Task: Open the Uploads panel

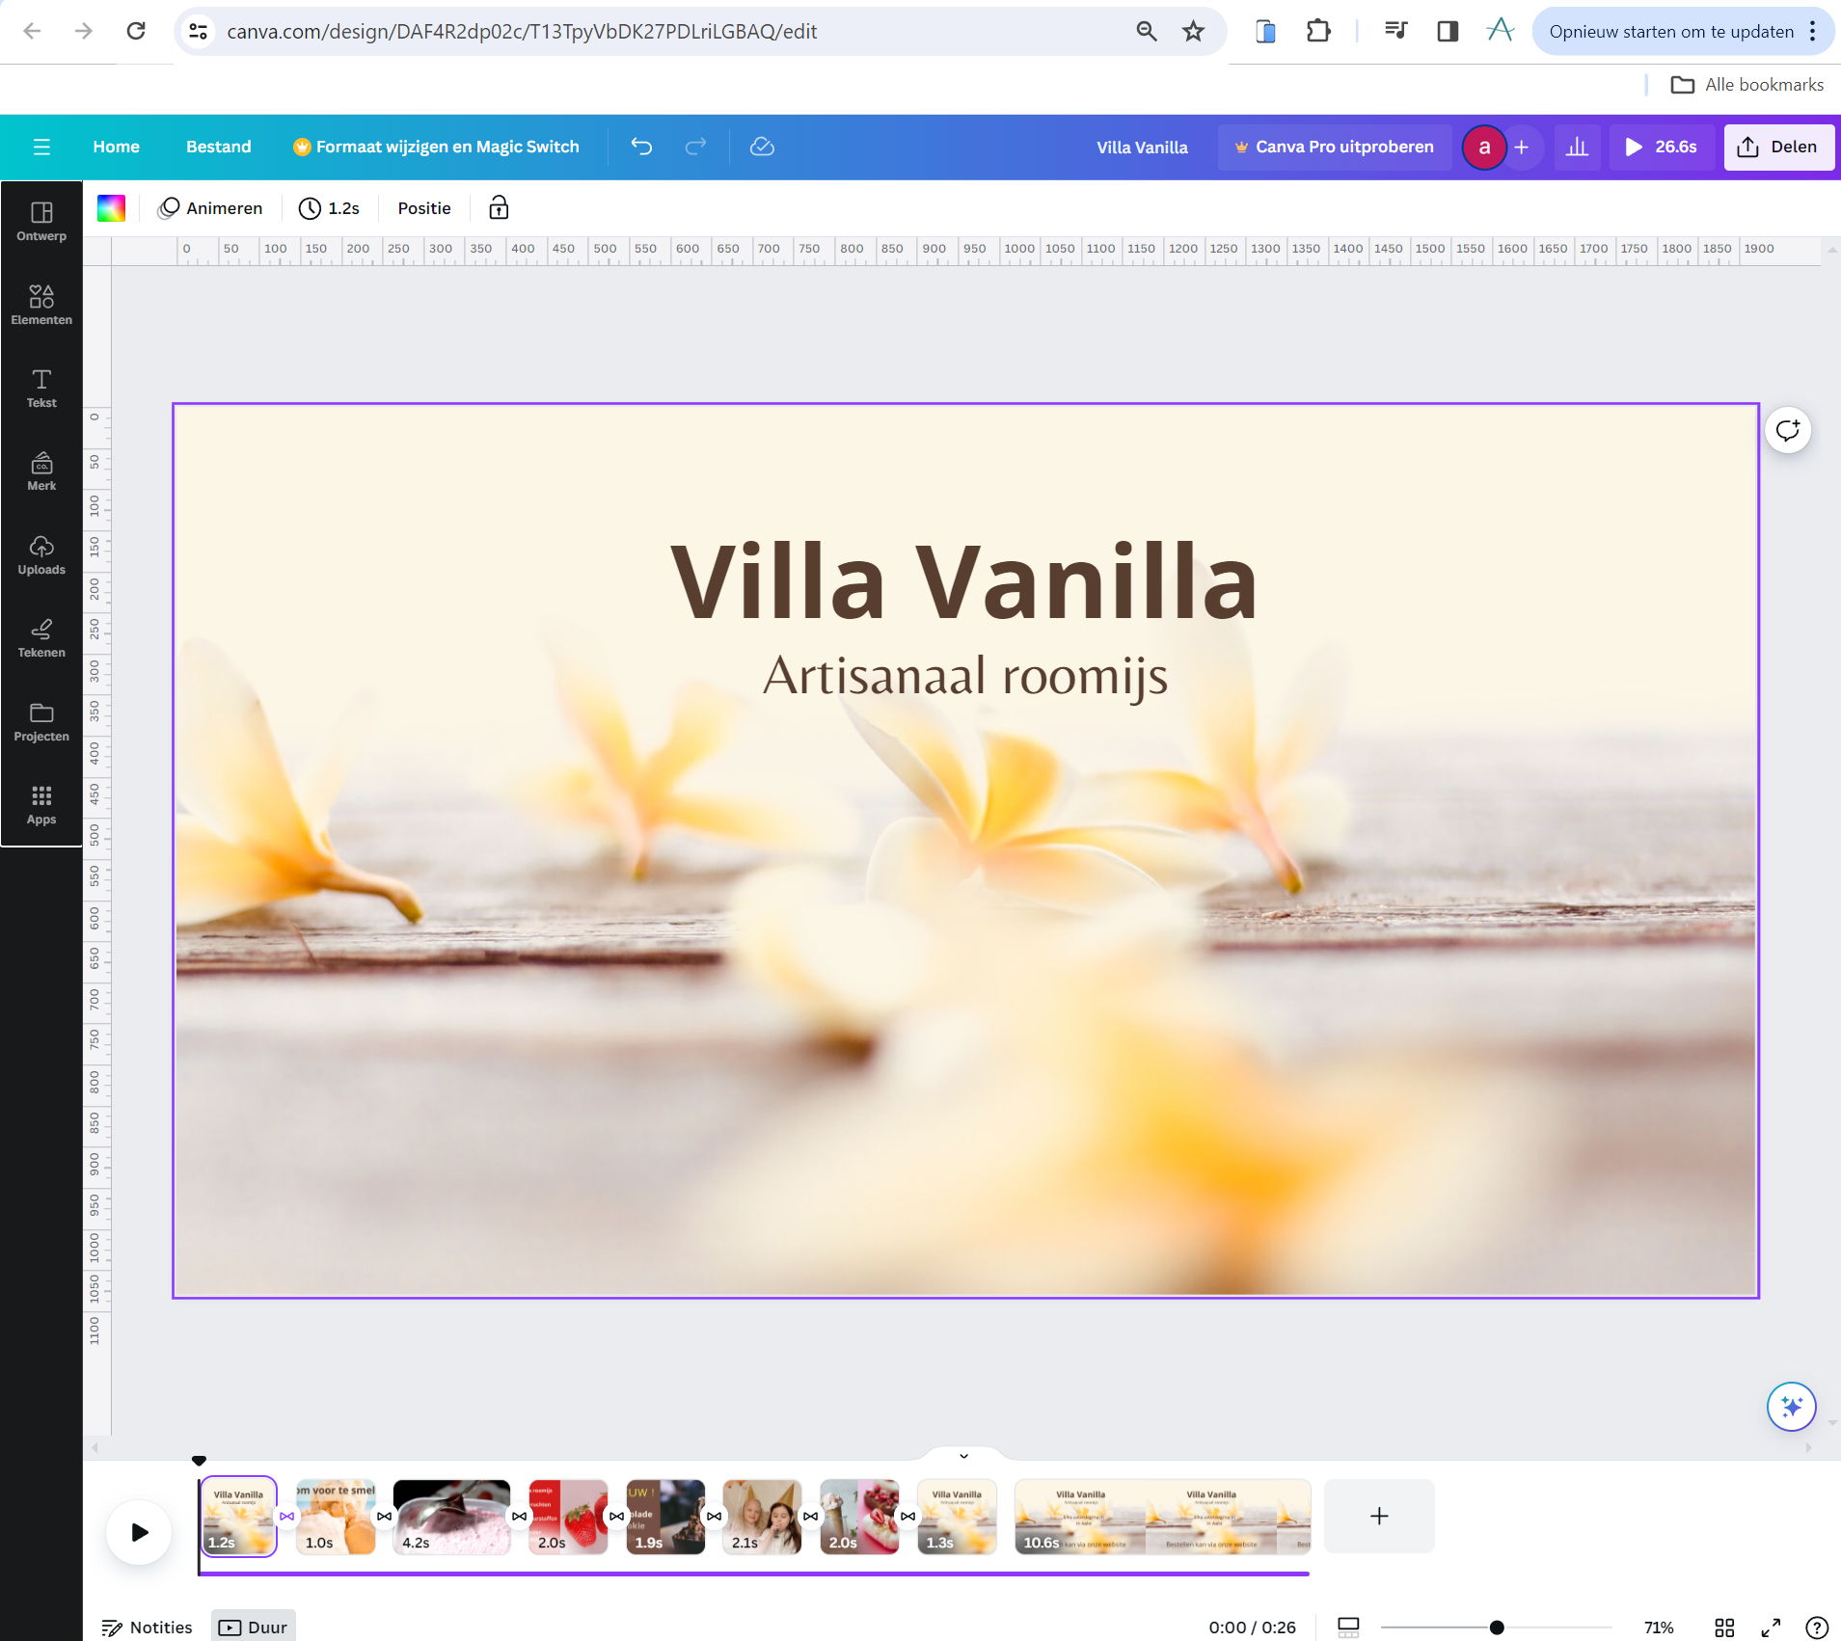Action: [41, 555]
